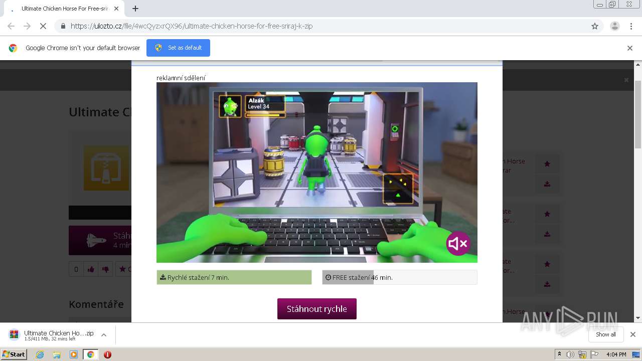Stop loading the page

click(43, 26)
